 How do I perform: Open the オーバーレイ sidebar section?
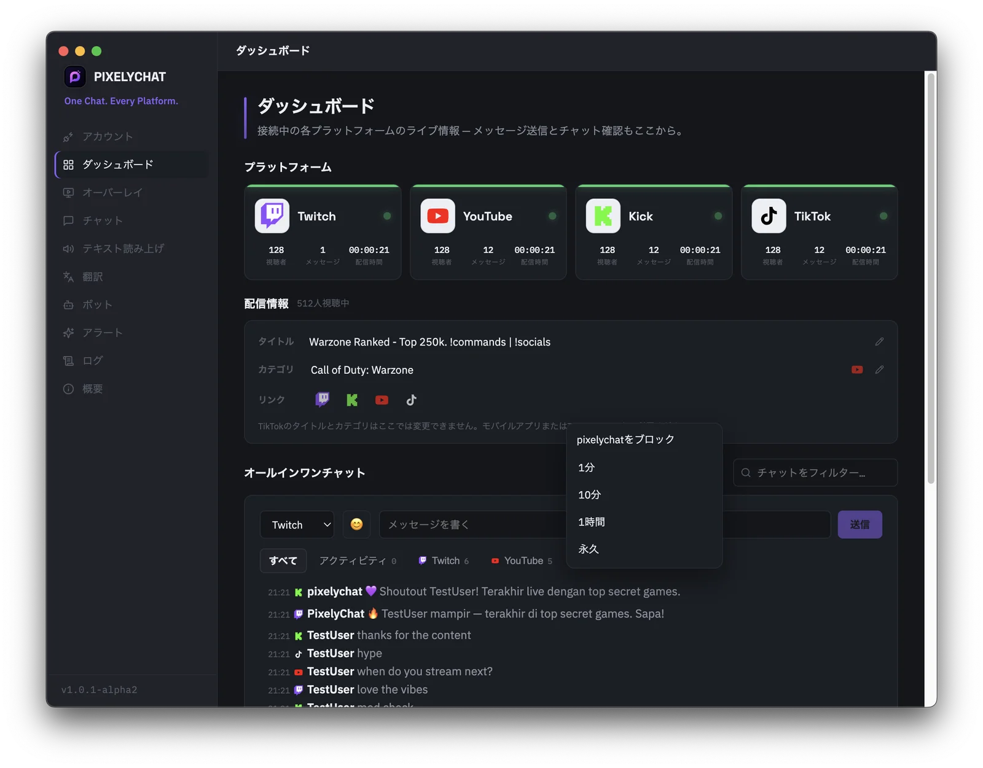coord(131,192)
